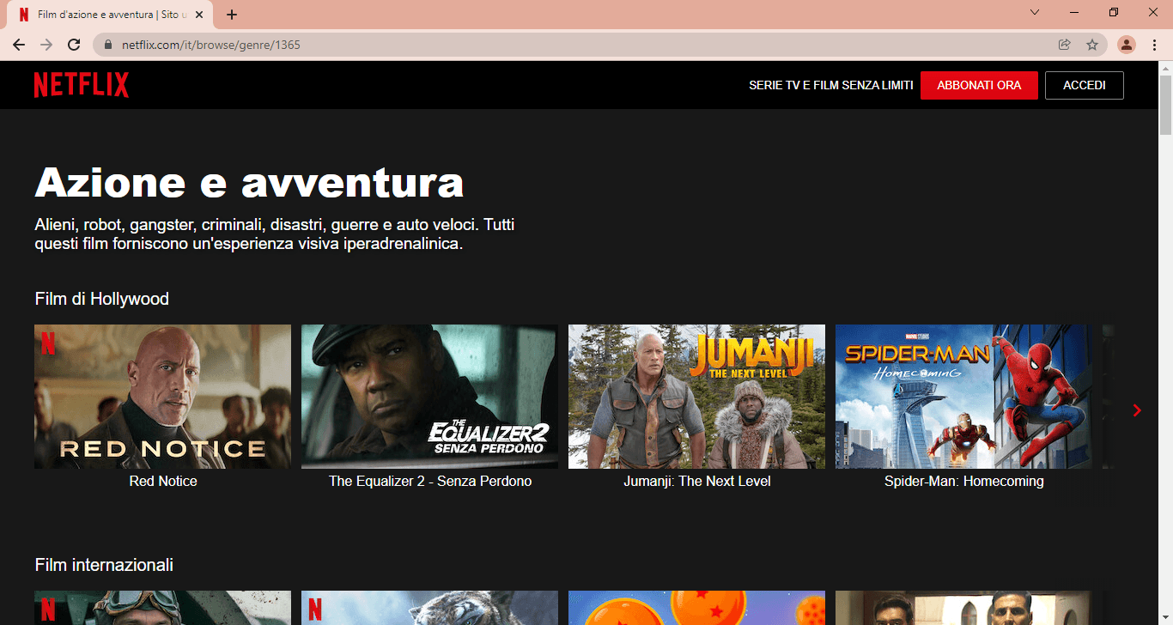
Task: Open the Spider-Man: Homecoming thumbnail
Action: 963,397
